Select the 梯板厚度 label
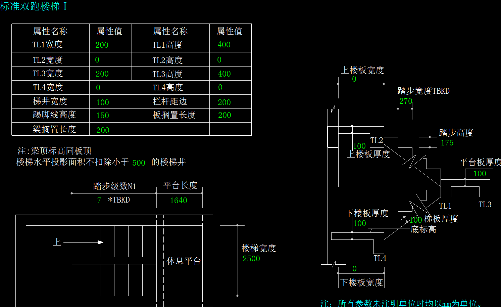501x307 pixels. [x=441, y=219]
